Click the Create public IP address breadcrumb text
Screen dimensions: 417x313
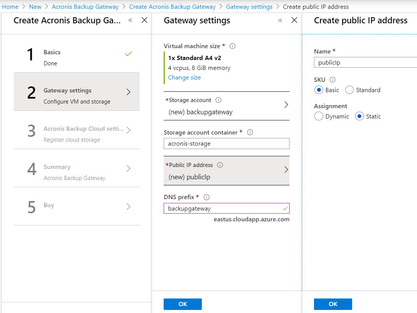pyautogui.click(x=316, y=6)
